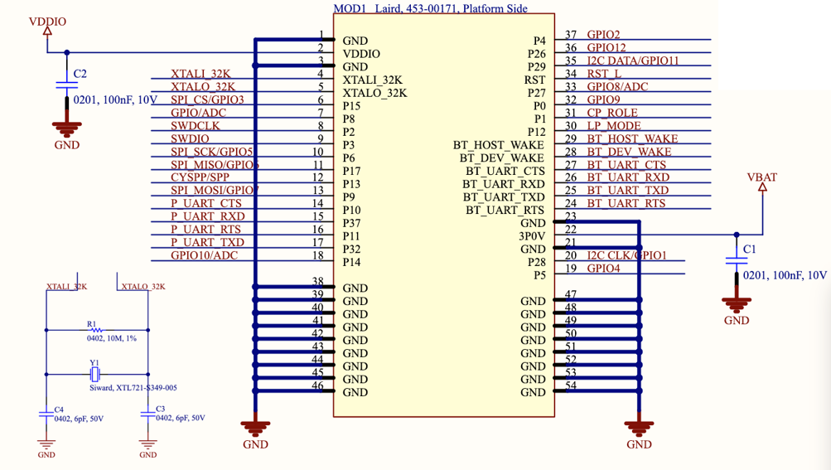
Task: Click the GND symbol below C2
Action: point(67,129)
